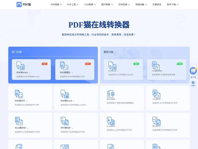
Task: Open the 客服 smiley side icon
Action: pos(193,83)
